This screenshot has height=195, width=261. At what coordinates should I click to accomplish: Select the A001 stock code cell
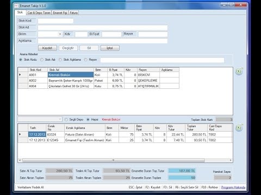coord(38,75)
